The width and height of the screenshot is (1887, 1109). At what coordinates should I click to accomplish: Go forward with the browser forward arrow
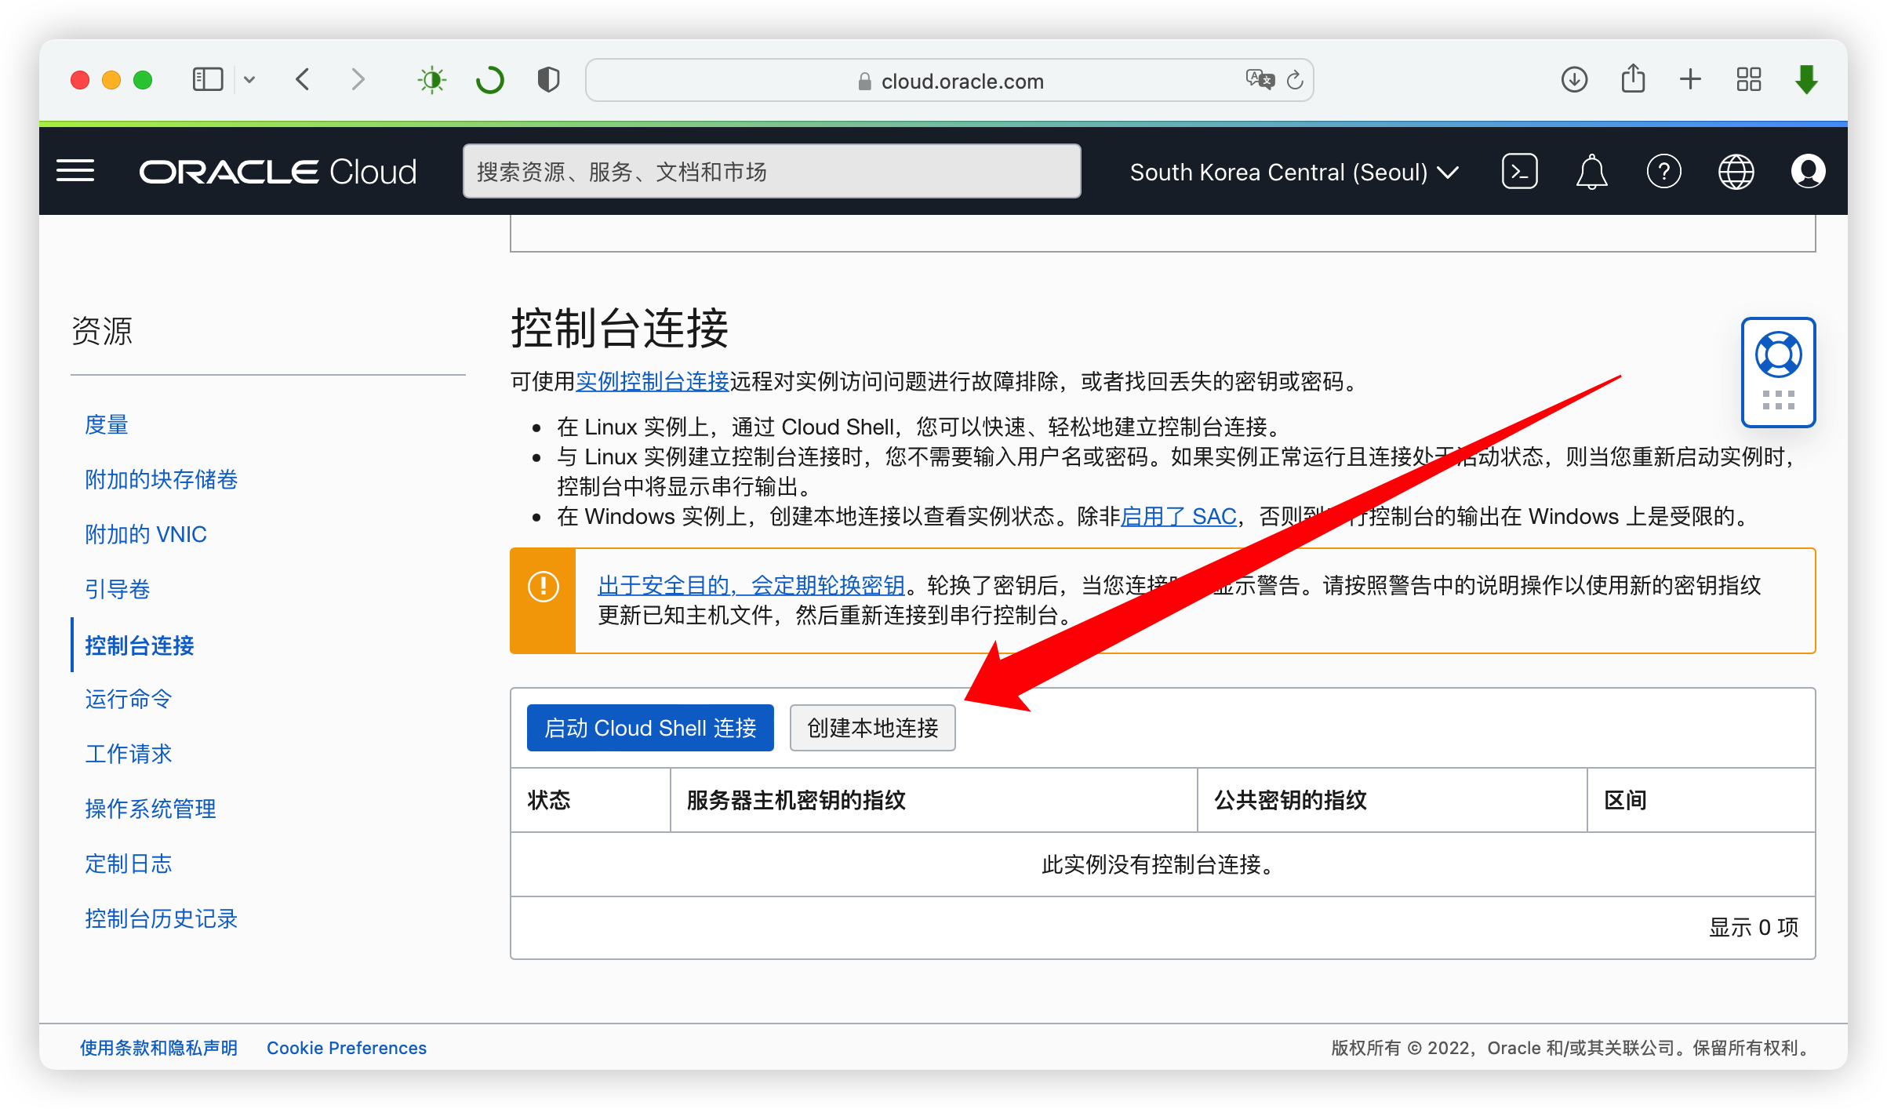(358, 79)
